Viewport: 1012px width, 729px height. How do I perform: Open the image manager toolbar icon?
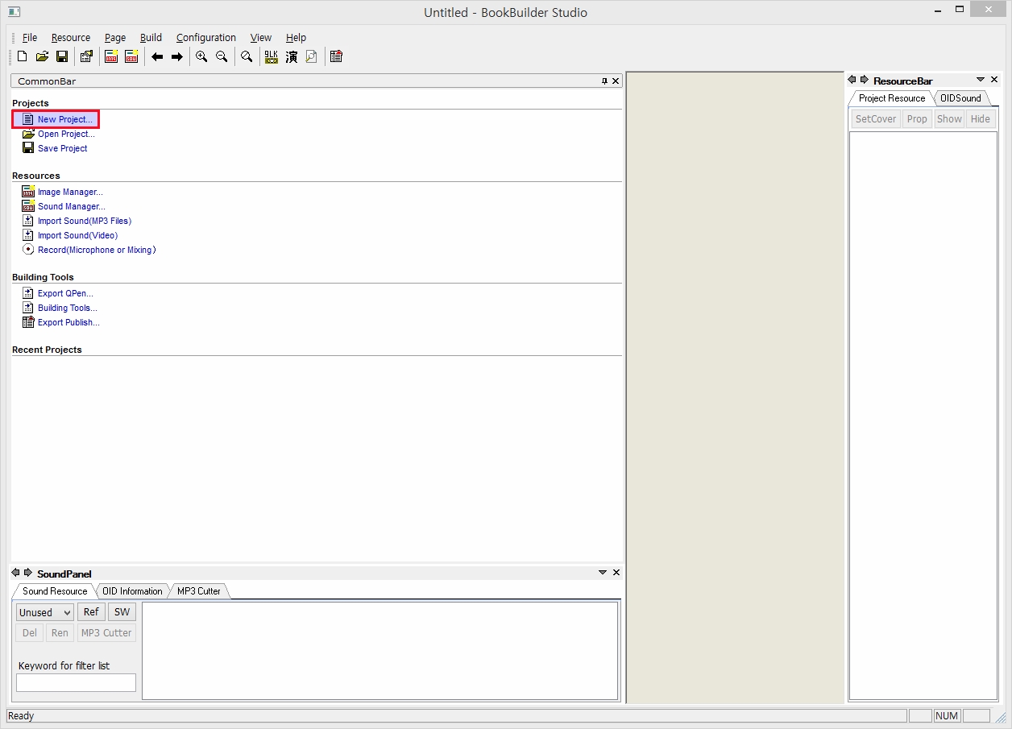point(112,56)
